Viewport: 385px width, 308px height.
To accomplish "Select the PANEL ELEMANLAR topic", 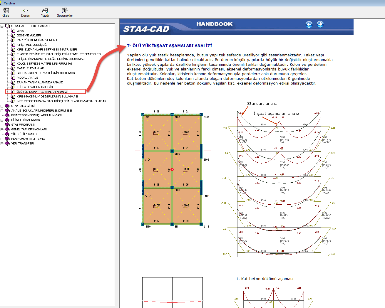I will [30, 68].
